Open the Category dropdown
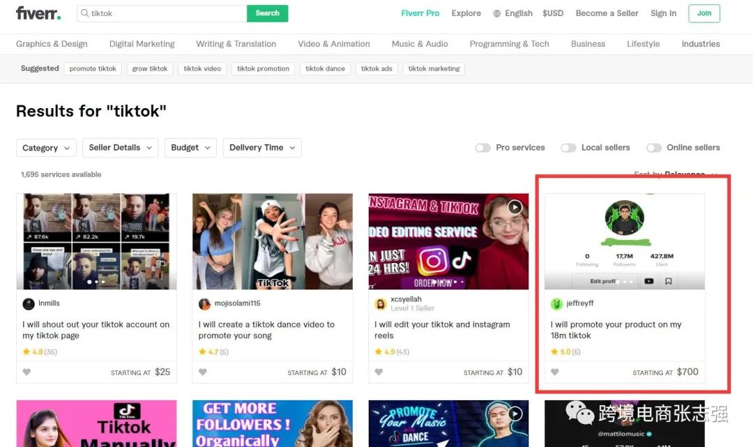The width and height of the screenshot is (753, 447). pyautogui.click(x=46, y=148)
